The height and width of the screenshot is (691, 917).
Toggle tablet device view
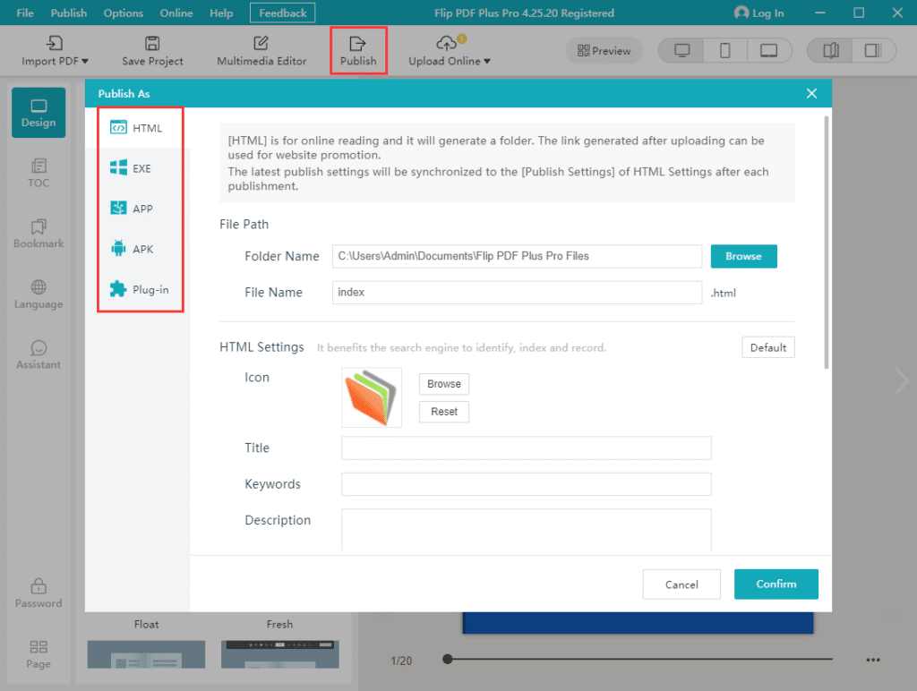click(x=770, y=50)
